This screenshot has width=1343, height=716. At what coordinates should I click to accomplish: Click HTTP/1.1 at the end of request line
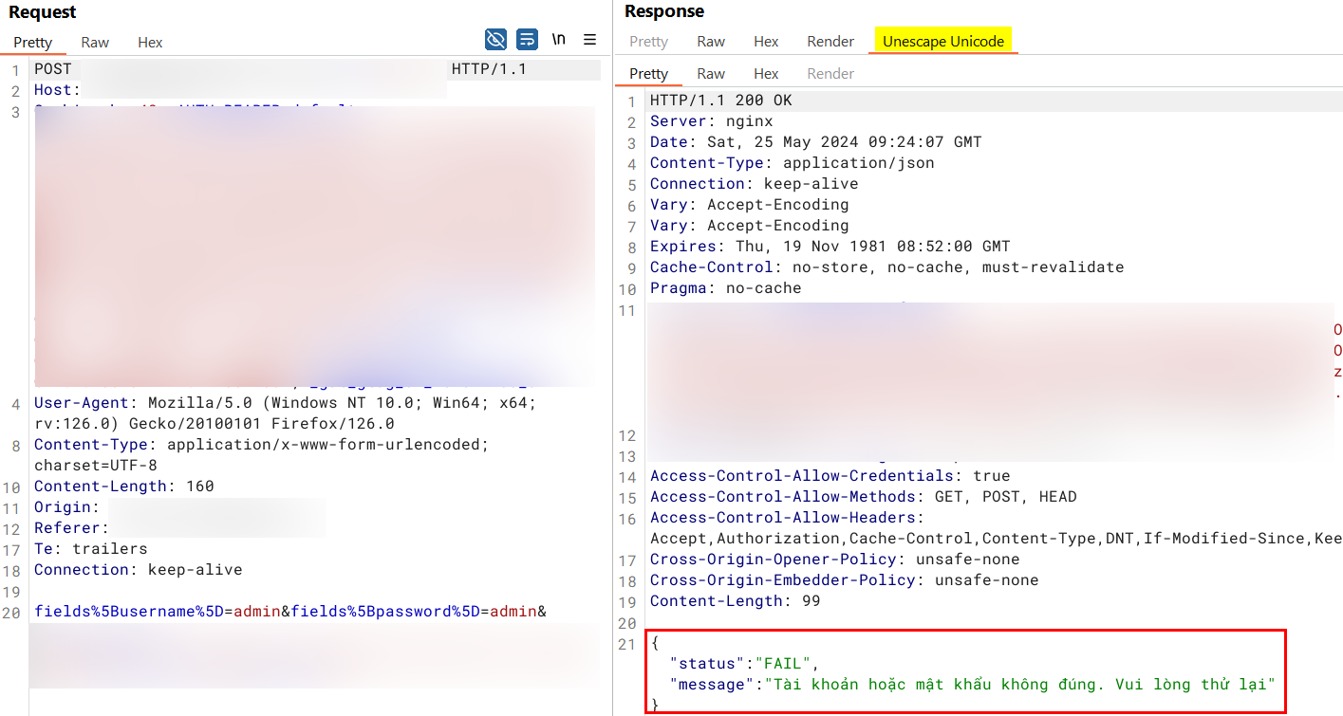(489, 69)
